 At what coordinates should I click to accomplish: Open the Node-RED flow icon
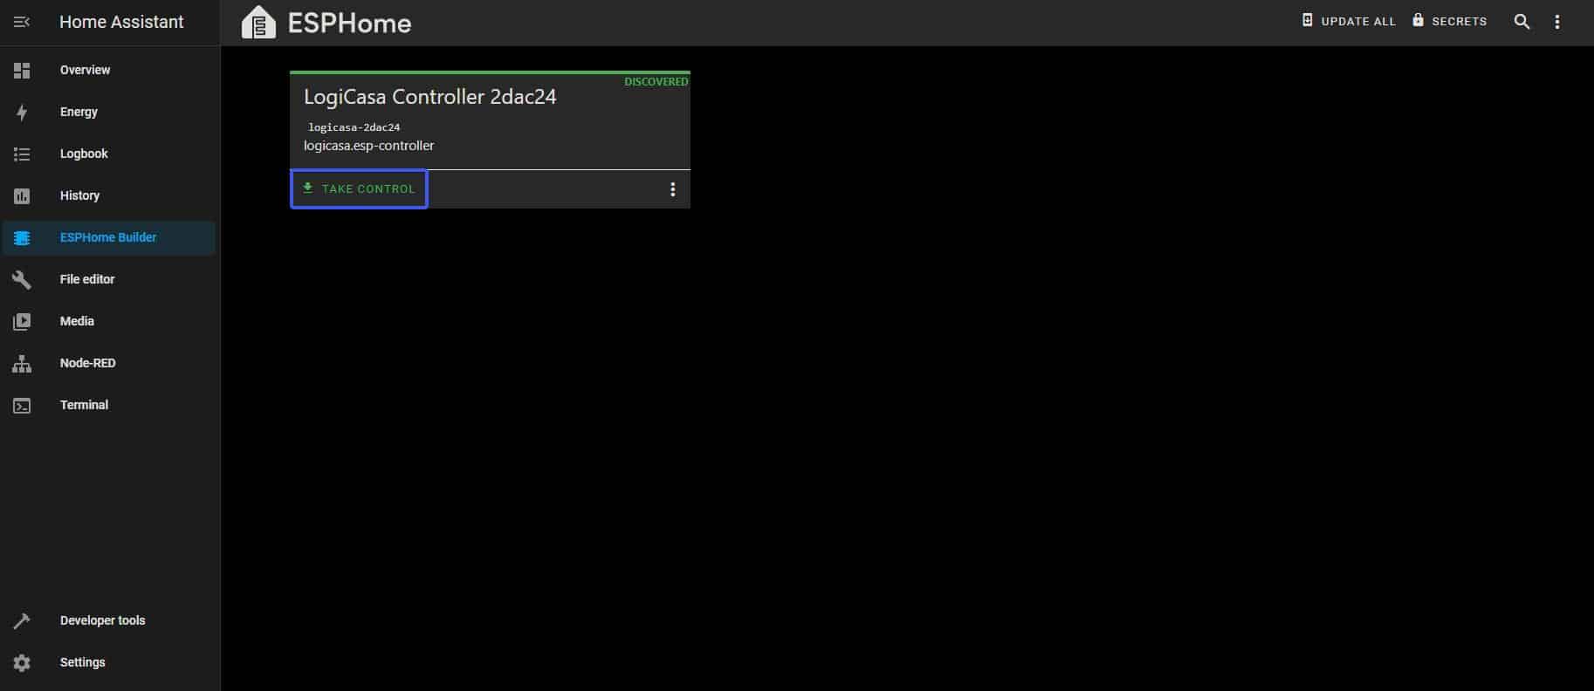pos(22,363)
